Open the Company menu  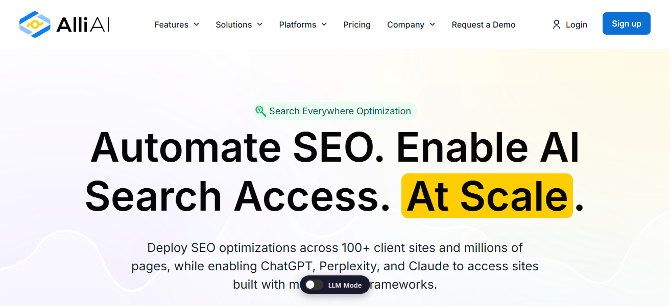coord(411,24)
